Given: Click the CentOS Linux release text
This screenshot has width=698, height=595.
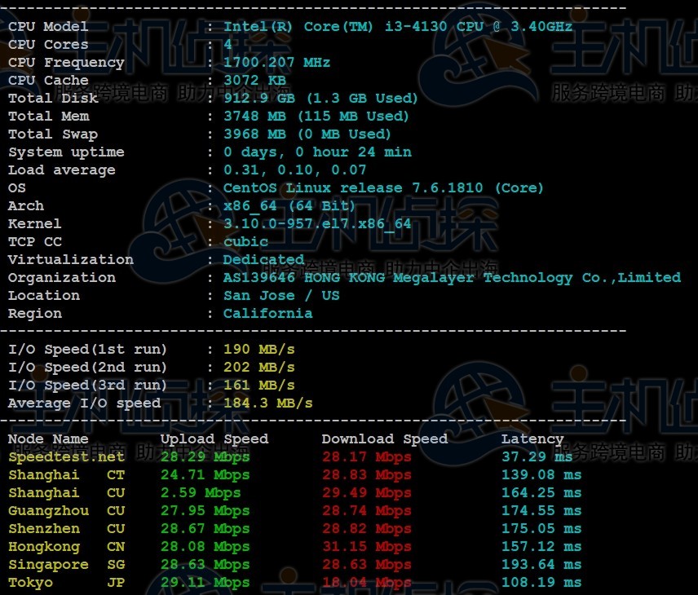Looking at the screenshot, I should click(x=383, y=188).
